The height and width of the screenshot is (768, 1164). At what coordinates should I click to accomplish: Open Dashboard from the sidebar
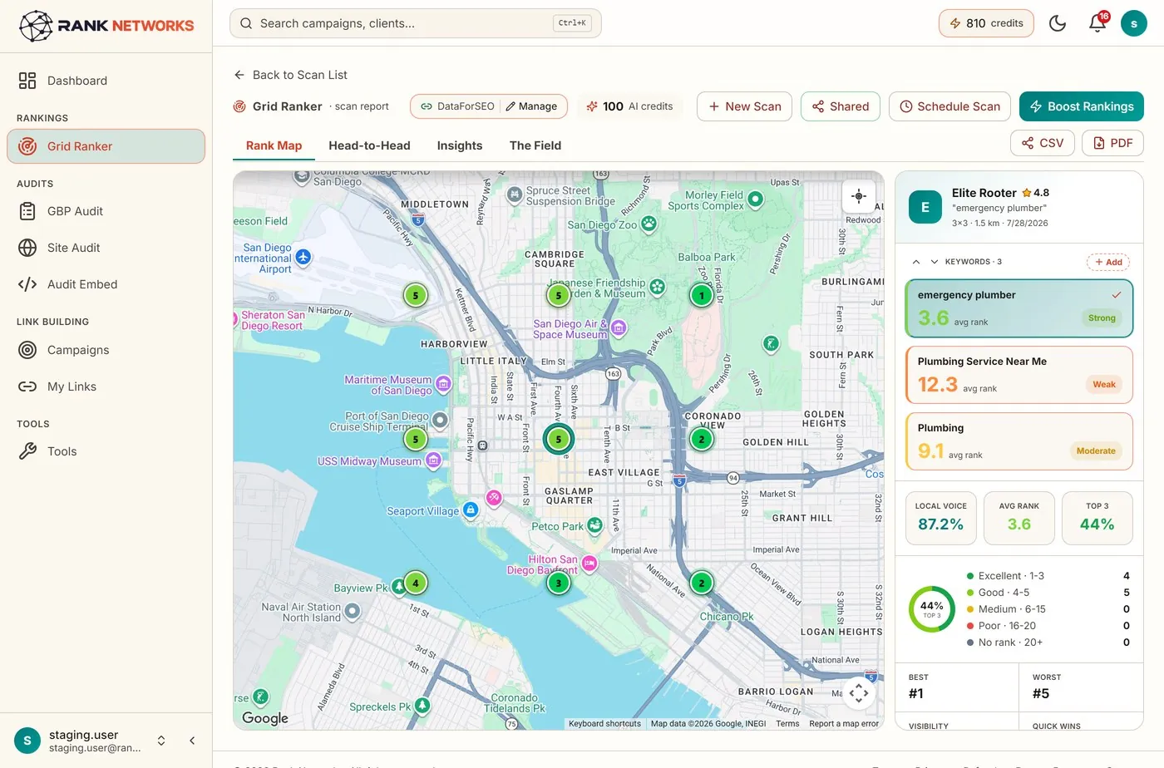[106, 81]
